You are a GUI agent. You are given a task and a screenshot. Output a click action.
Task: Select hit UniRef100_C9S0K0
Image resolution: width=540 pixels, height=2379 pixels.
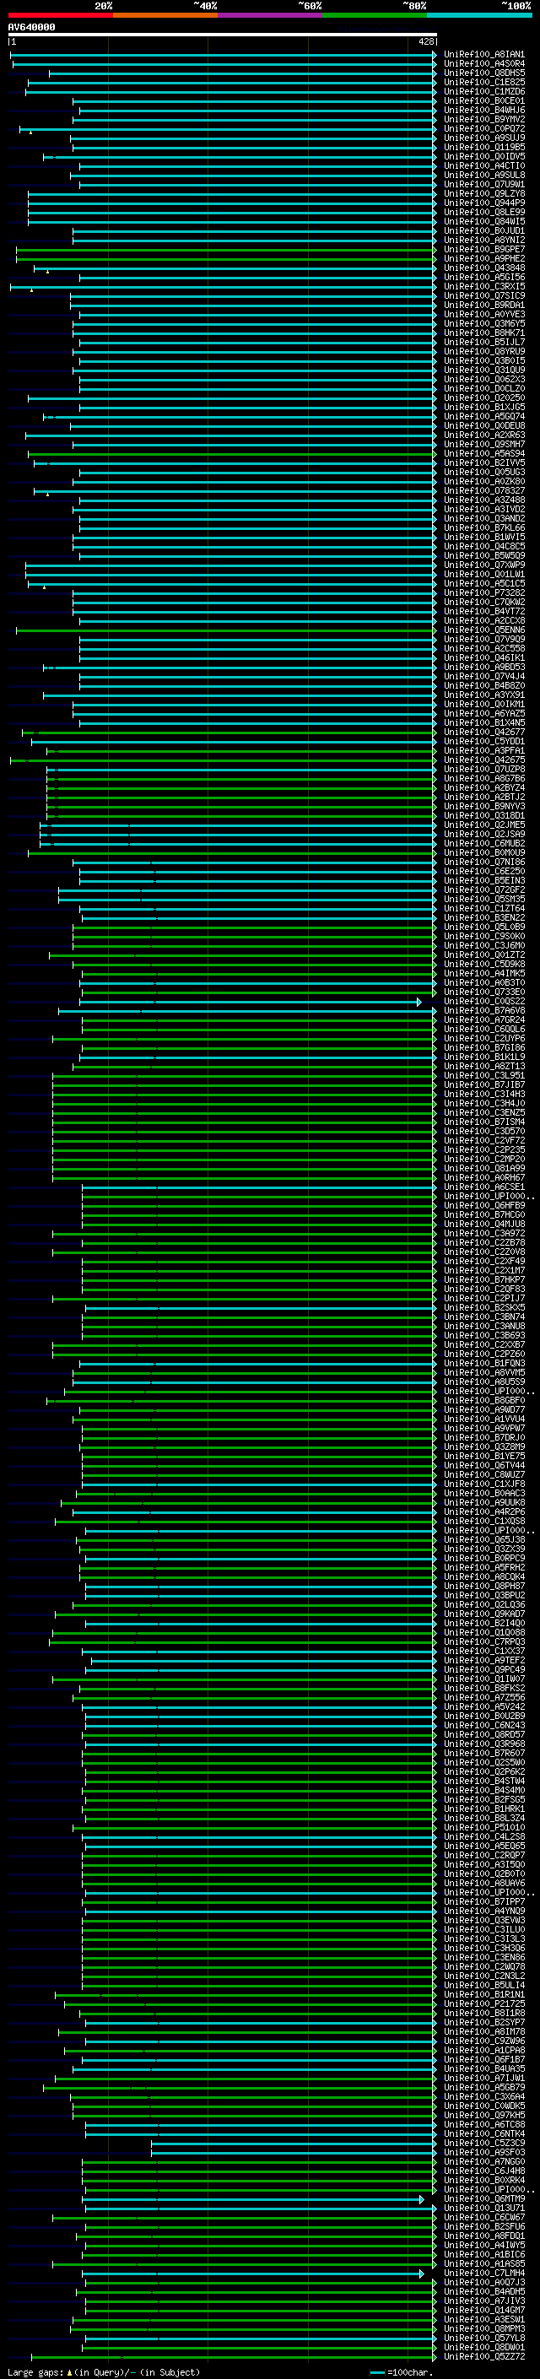(x=483, y=936)
